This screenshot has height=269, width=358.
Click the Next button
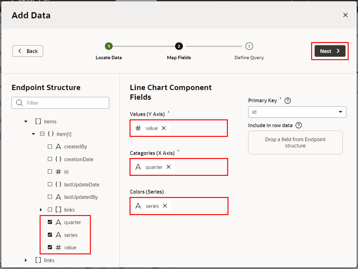coord(330,51)
